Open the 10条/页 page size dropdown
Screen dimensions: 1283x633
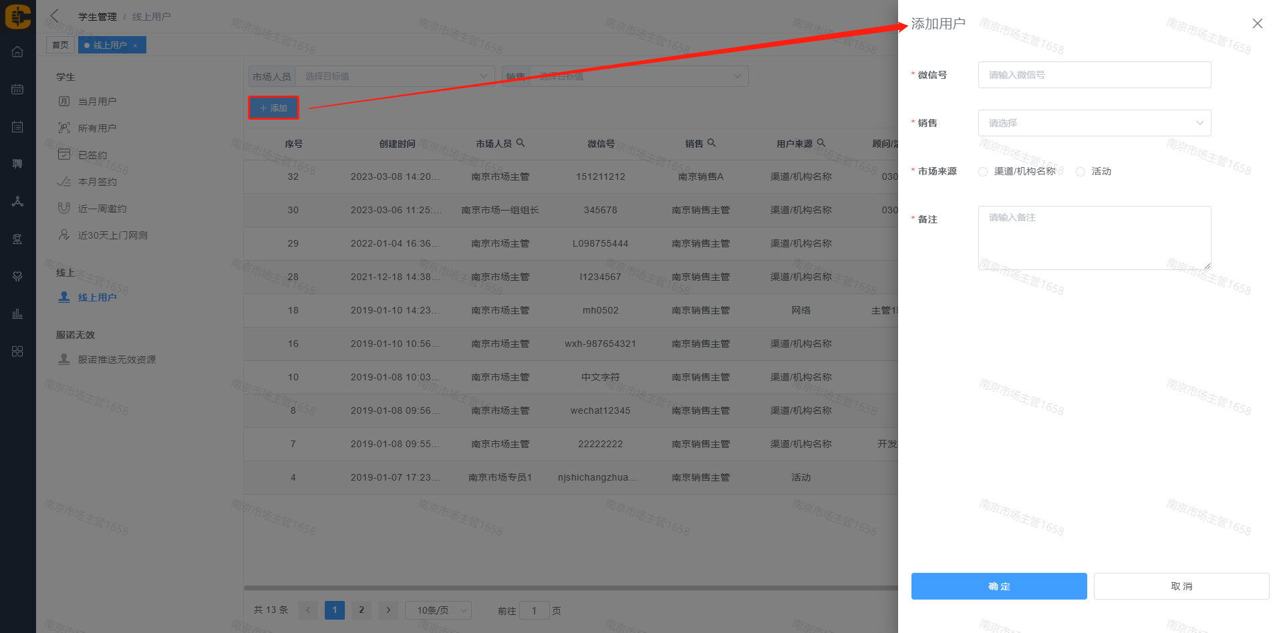click(438, 610)
